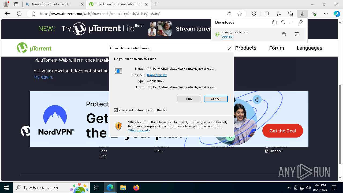This screenshot has height=193, width=343.
Task: Pin the Downloads panel
Action: tap(300, 22)
